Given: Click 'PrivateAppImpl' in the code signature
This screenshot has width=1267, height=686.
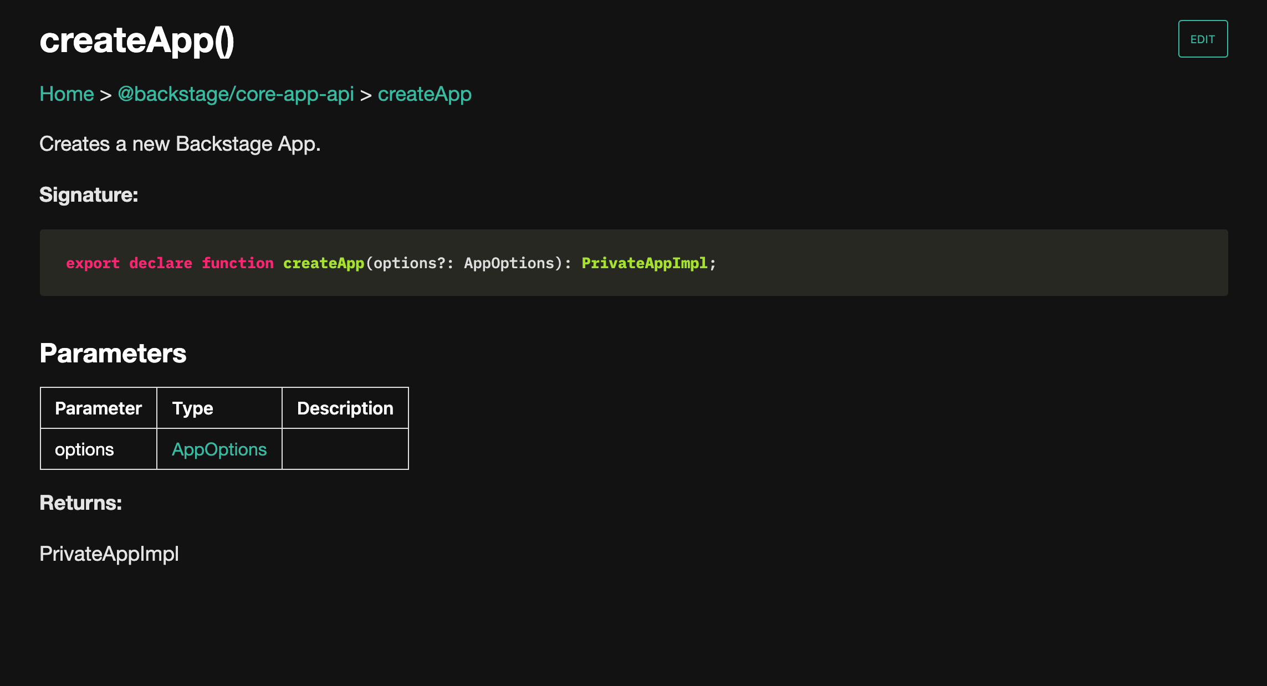Looking at the screenshot, I should [x=645, y=263].
